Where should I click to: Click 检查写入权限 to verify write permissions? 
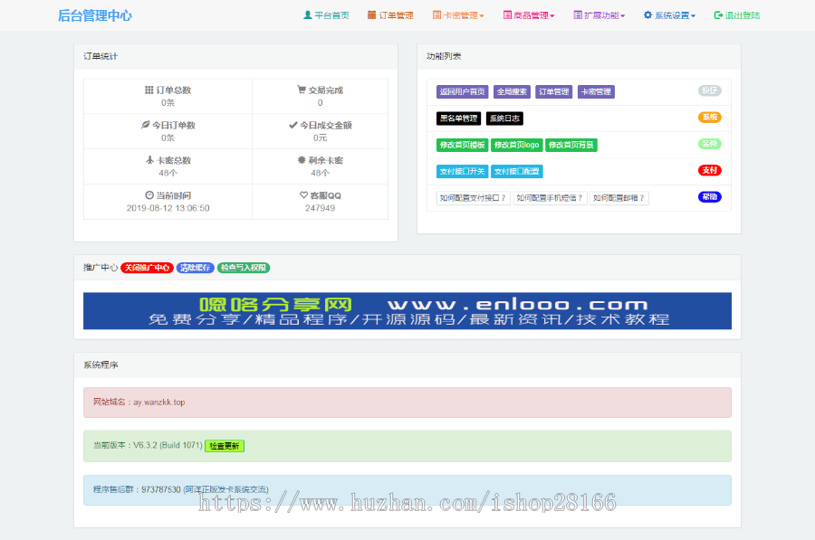click(x=243, y=268)
